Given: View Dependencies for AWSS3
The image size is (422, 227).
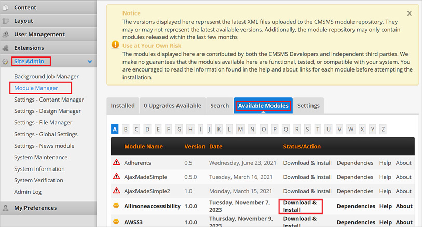Looking at the screenshot, I should (x=356, y=222).
